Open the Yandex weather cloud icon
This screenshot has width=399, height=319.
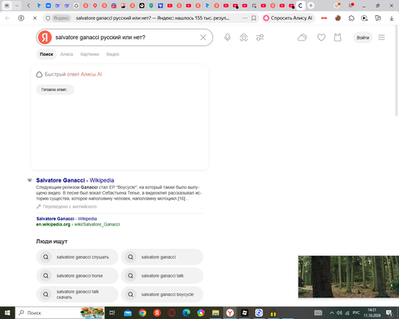coord(302,37)
